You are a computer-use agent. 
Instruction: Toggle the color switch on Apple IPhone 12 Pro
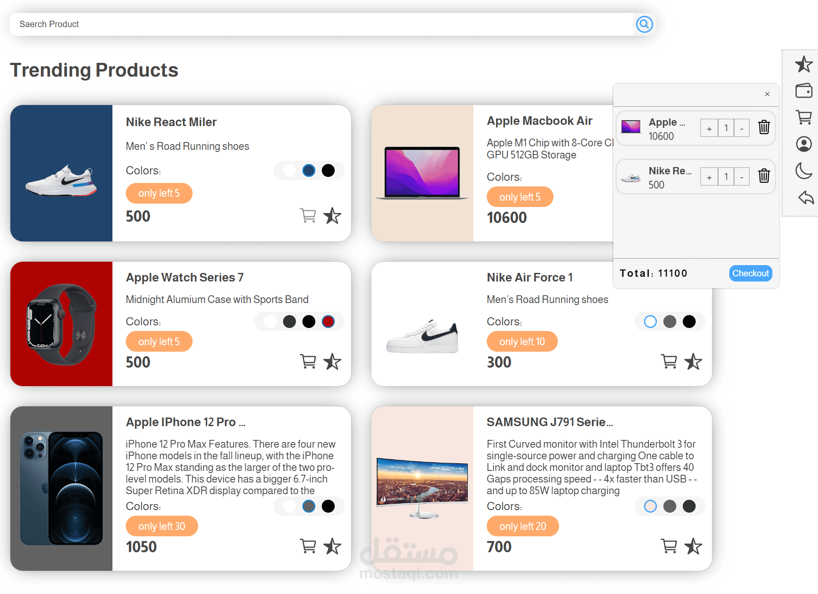(x=309, y=506)
